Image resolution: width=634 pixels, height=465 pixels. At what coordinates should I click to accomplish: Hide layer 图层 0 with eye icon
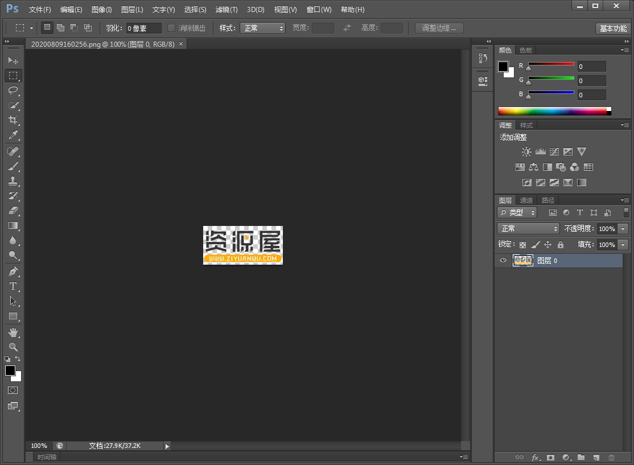pyautogui.click(x=503, y=261)
